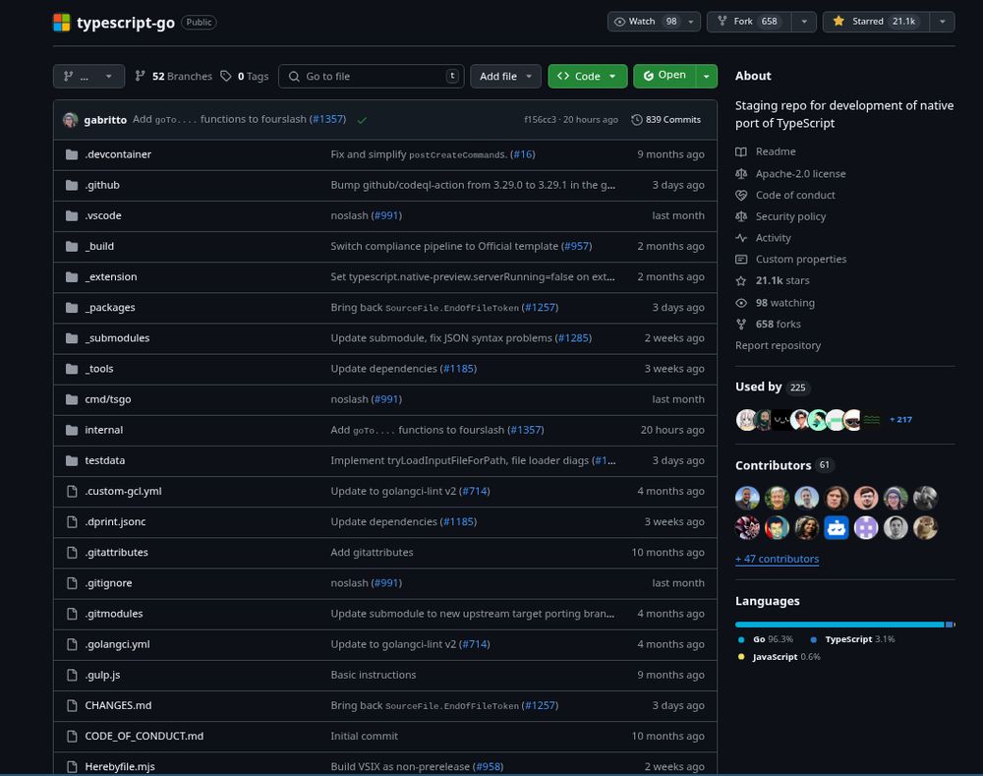The width and height of the screenshot is (983, 776).
Task: Open the _submodules folder
Action: [117, 338]
